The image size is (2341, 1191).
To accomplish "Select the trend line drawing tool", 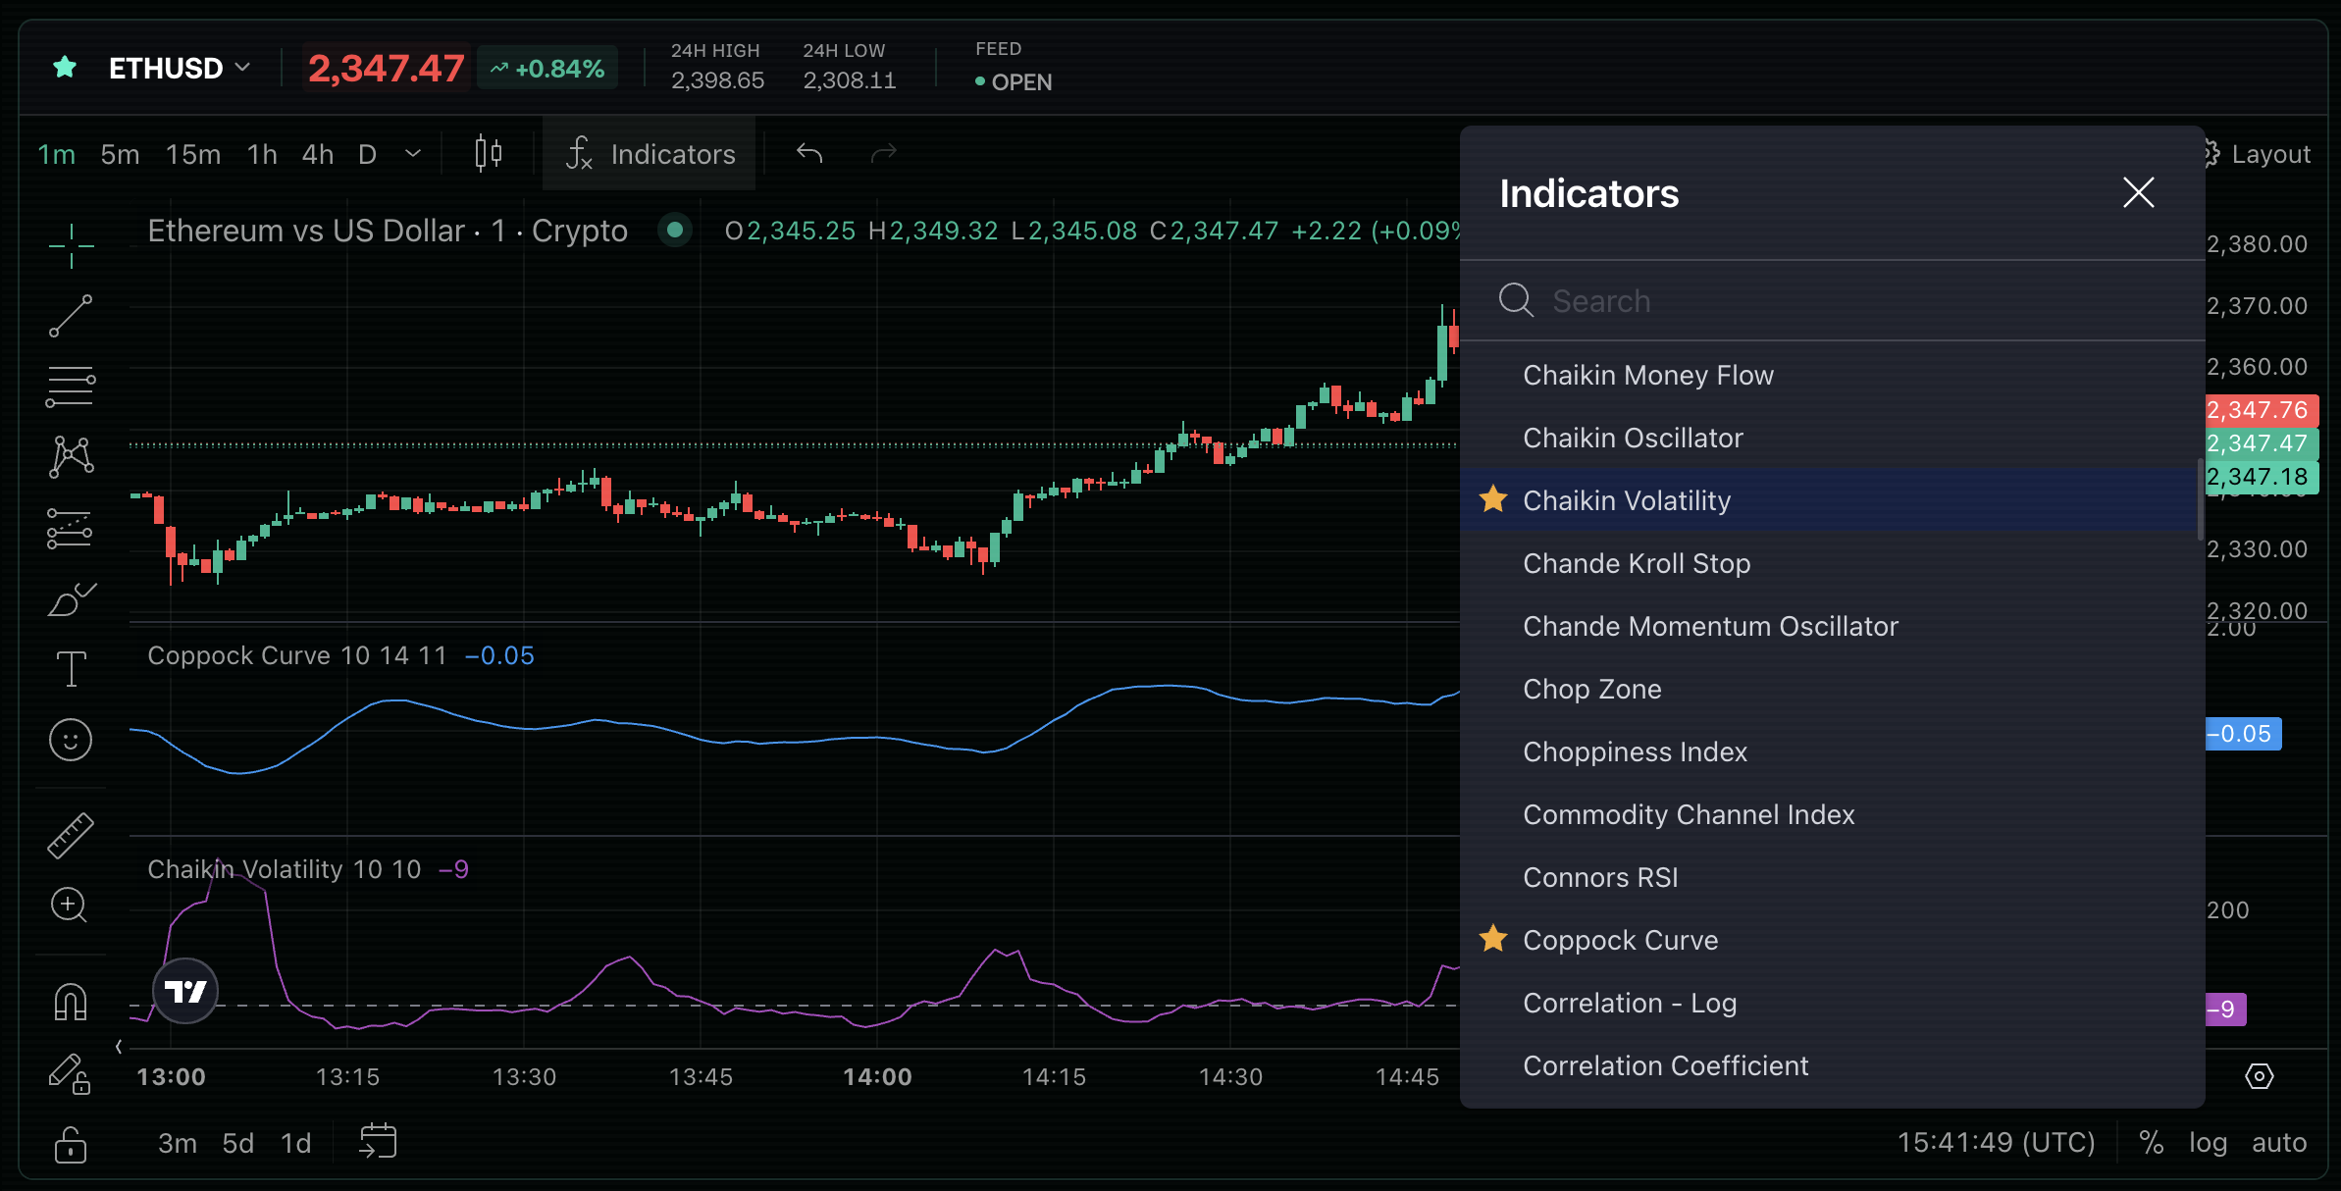I will [71, 316].
